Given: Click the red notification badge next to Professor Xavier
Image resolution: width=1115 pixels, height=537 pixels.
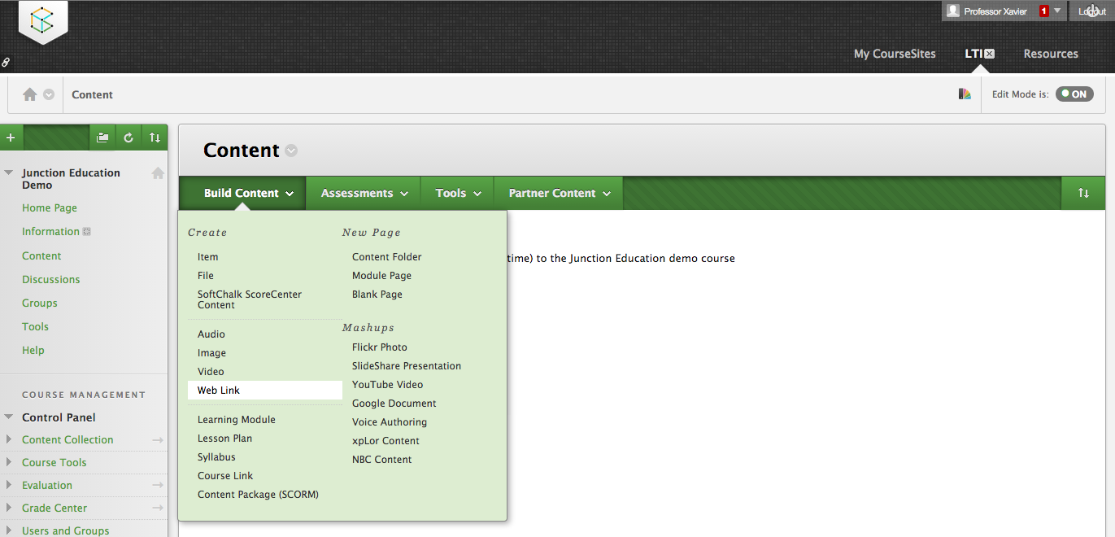Looking at the screenshot, I should pos(1043,11).
